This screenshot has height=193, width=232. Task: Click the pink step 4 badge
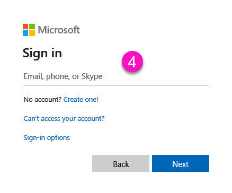132,62
